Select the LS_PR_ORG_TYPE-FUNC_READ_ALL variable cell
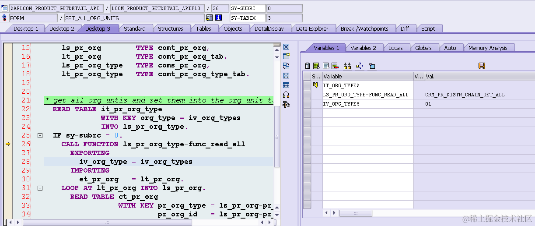The height and width of the screenshot is (226, 535). click(368, 94)
